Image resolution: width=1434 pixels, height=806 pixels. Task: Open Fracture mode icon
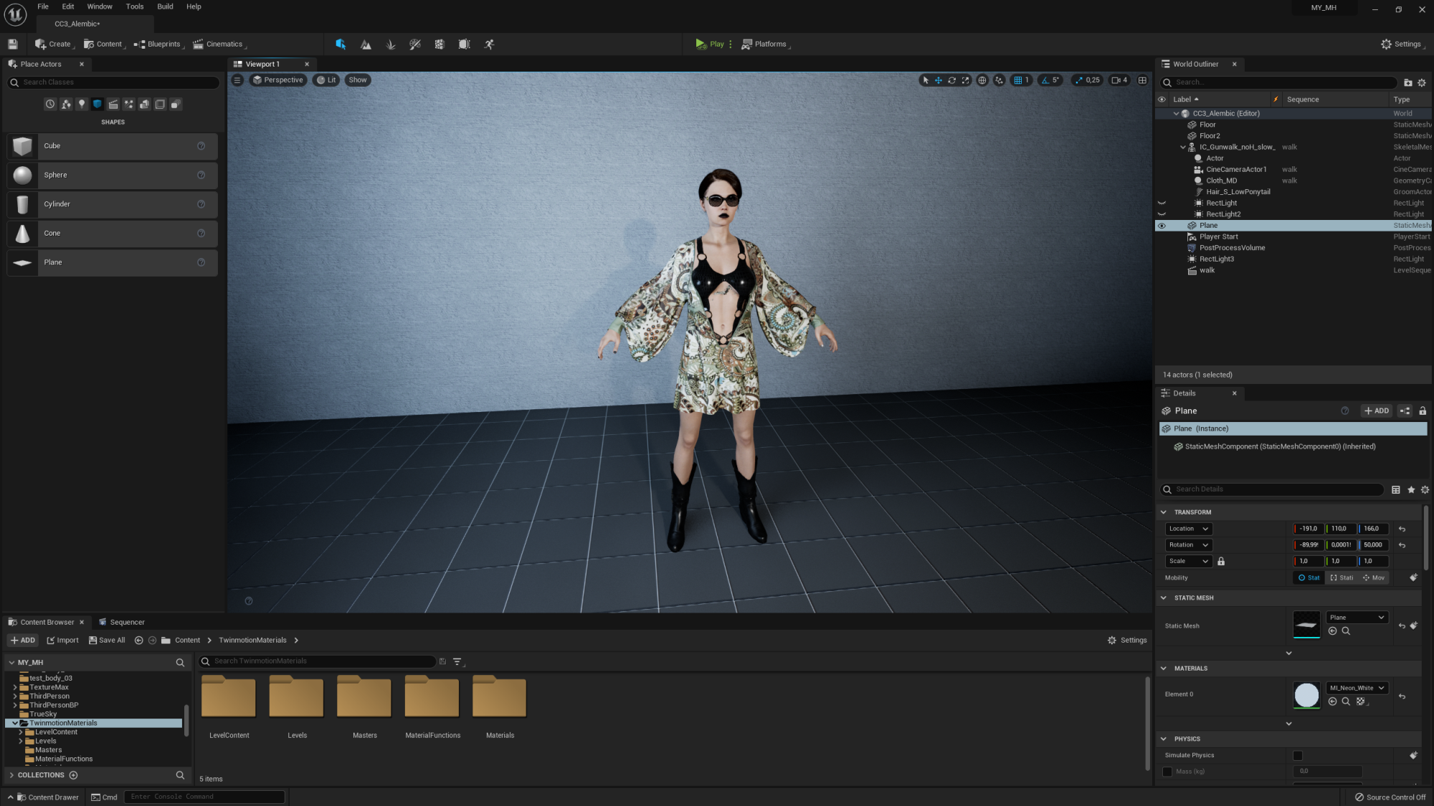pyautogui.click(x=440, y=44)
